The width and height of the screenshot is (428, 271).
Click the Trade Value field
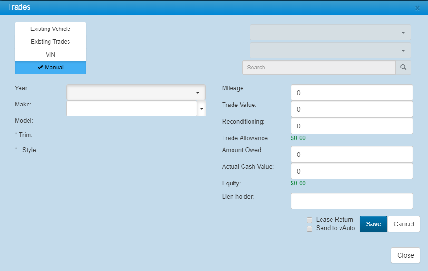click(351, 109)
